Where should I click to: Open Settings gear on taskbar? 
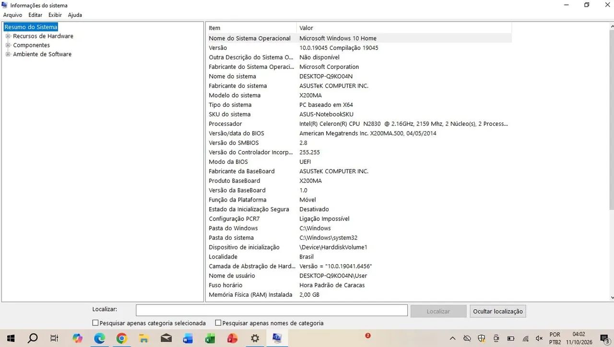255,338
